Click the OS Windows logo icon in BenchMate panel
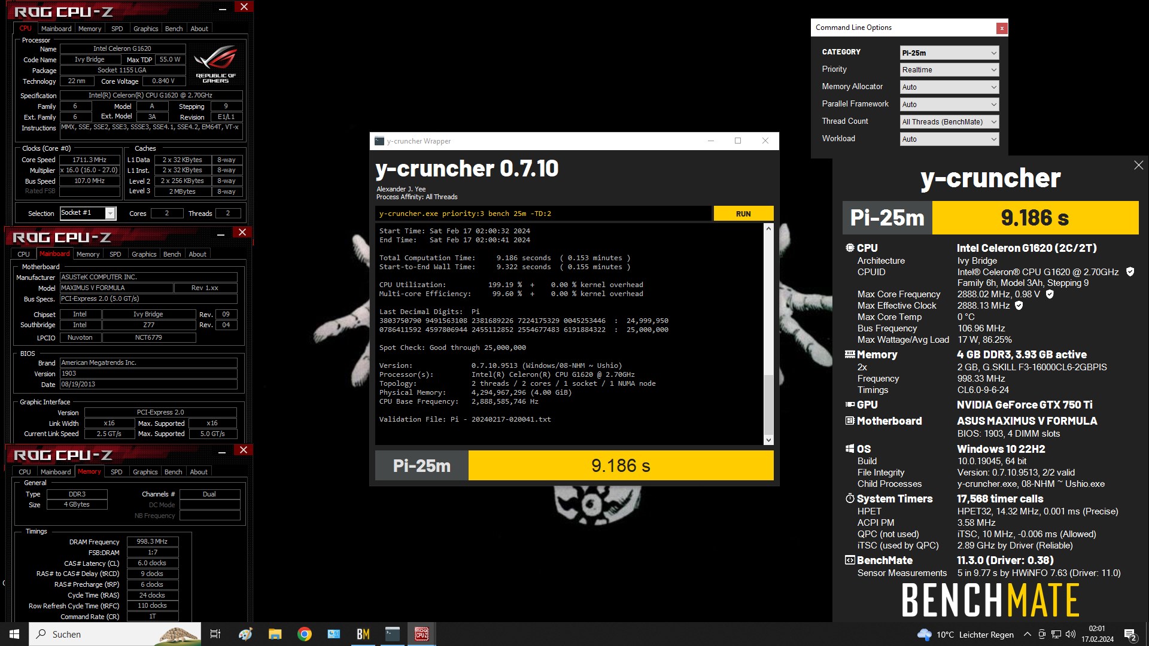 850,449
